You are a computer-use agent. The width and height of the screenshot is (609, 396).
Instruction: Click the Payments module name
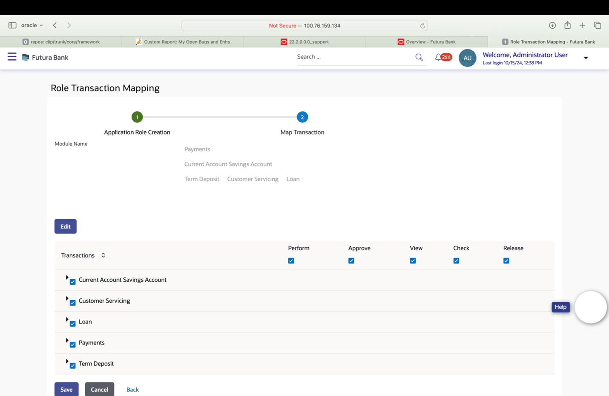(x=197, y=149)
